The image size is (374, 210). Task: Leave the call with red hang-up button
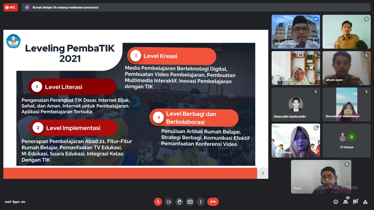(213, 202)
